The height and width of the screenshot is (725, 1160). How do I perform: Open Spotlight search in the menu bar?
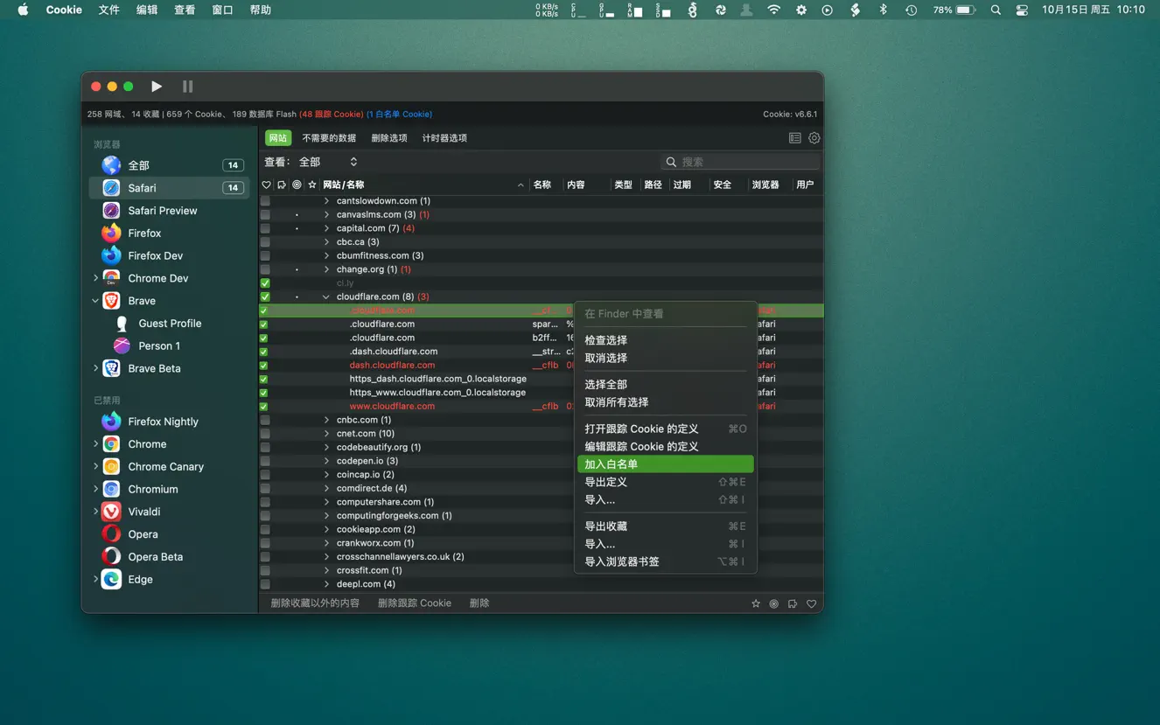click(x=996, y=10)
